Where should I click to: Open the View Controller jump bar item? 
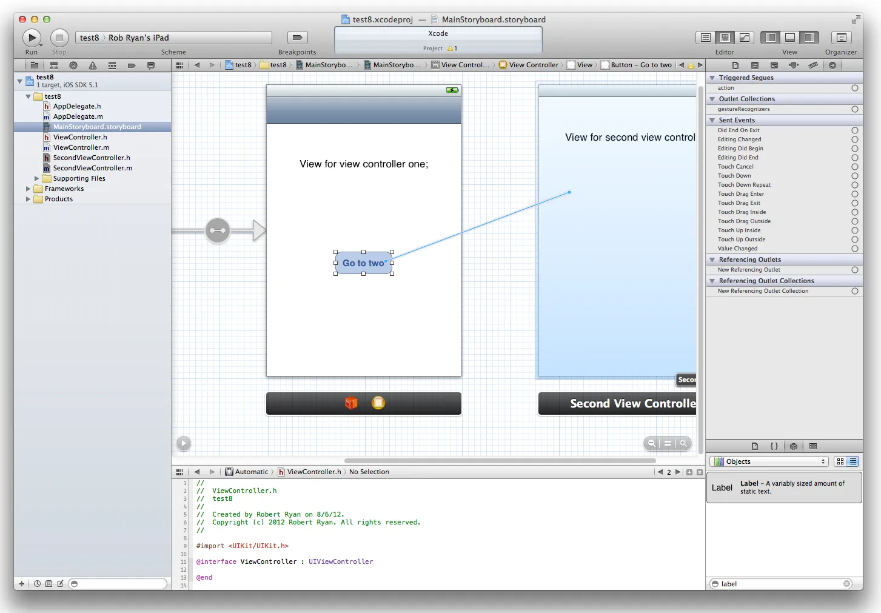tap(529, 65)
